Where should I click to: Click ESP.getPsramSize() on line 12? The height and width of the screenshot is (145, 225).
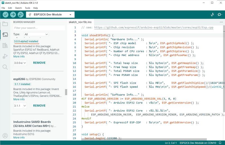[x=186, y=71]
